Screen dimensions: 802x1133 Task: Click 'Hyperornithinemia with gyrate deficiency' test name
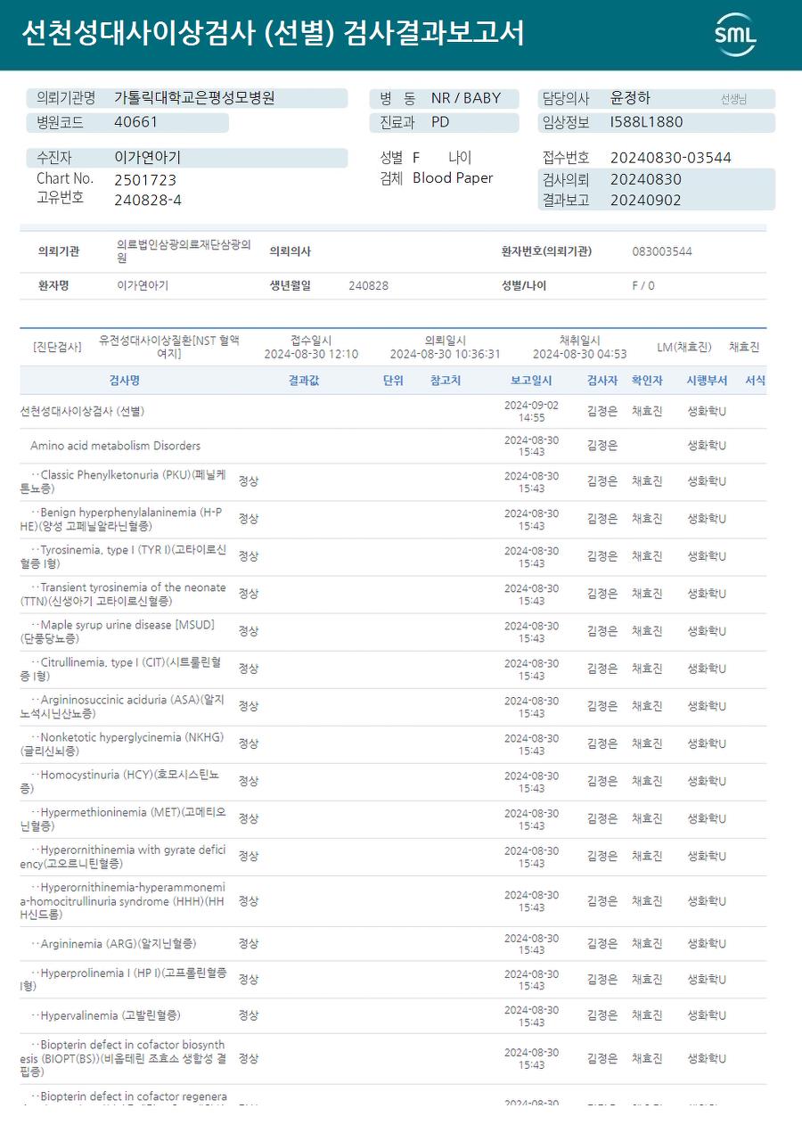[123, 856]
